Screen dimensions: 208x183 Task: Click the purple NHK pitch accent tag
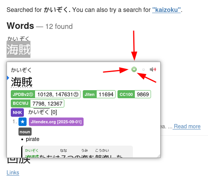tap(17, 112)
